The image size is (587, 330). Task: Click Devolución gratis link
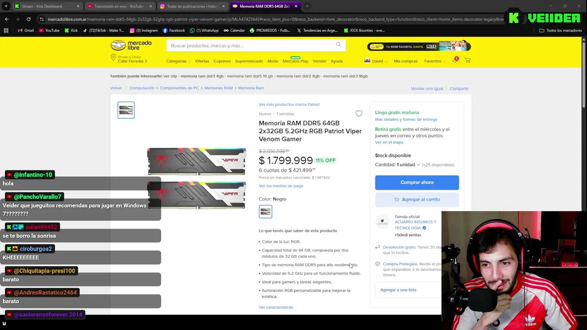coord(399,247)
